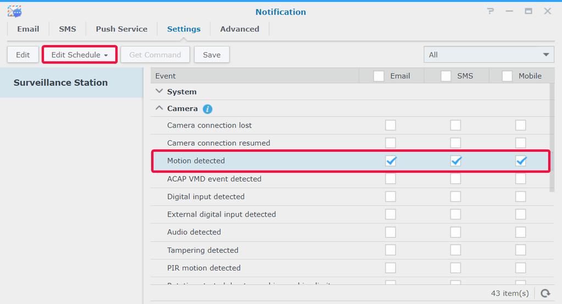Enable Mobile for Audio detected
Viewport: 562px width, 304px height.
pyautogui.click(x=520, y=232)
